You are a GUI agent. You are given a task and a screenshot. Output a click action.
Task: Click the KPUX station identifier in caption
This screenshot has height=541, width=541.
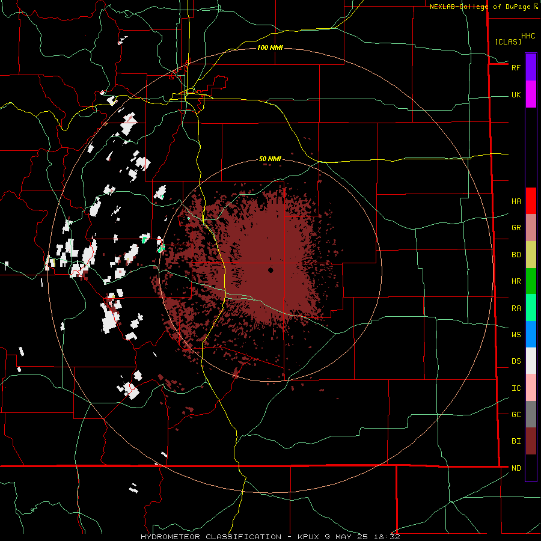pos(308,537)
